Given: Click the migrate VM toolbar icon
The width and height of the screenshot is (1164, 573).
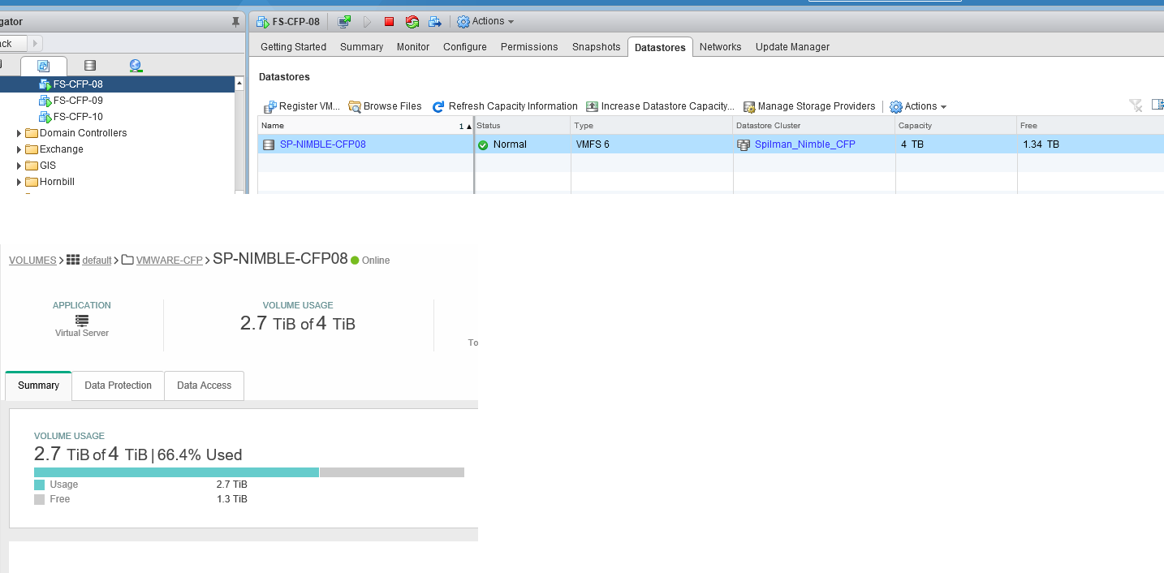Looking at the screenshot, I should tap(435, 22).
